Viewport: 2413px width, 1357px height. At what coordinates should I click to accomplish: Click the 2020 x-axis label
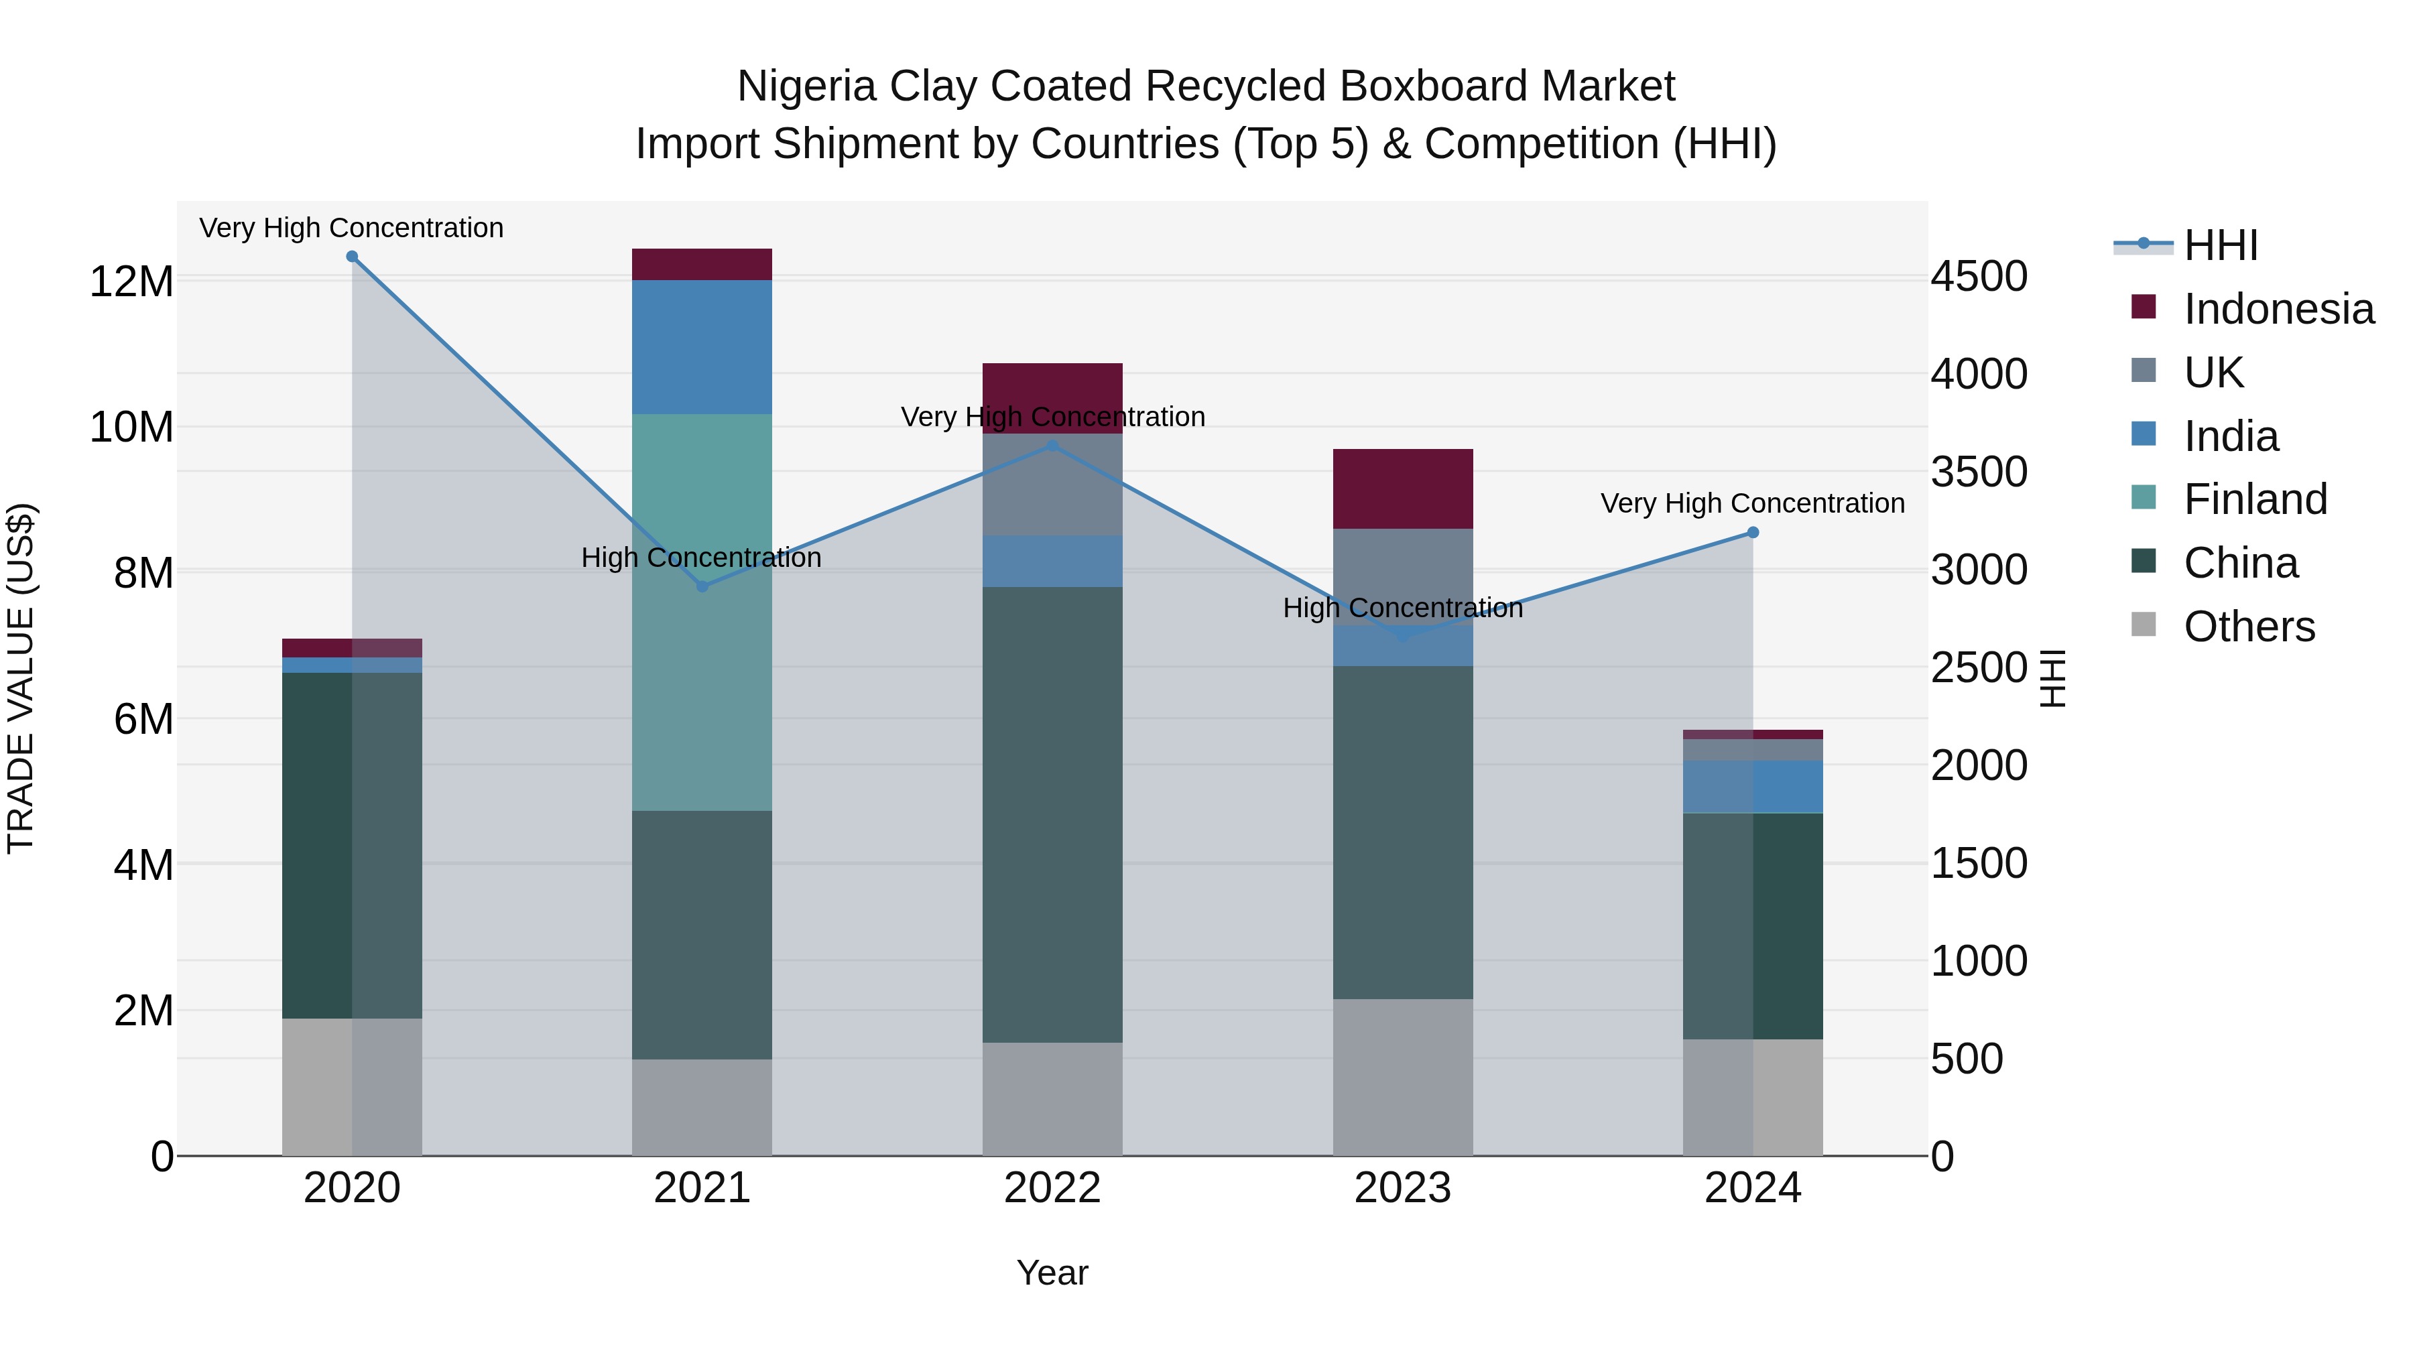pos(352,1188)
